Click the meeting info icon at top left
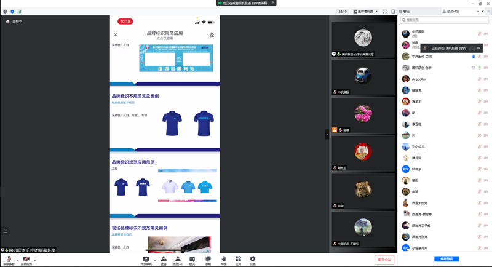The width and height of the screenshot is (492, 267). [5, 11]
